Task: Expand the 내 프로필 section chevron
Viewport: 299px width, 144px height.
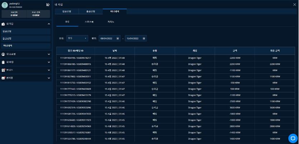Action: (x=49, y=54)
